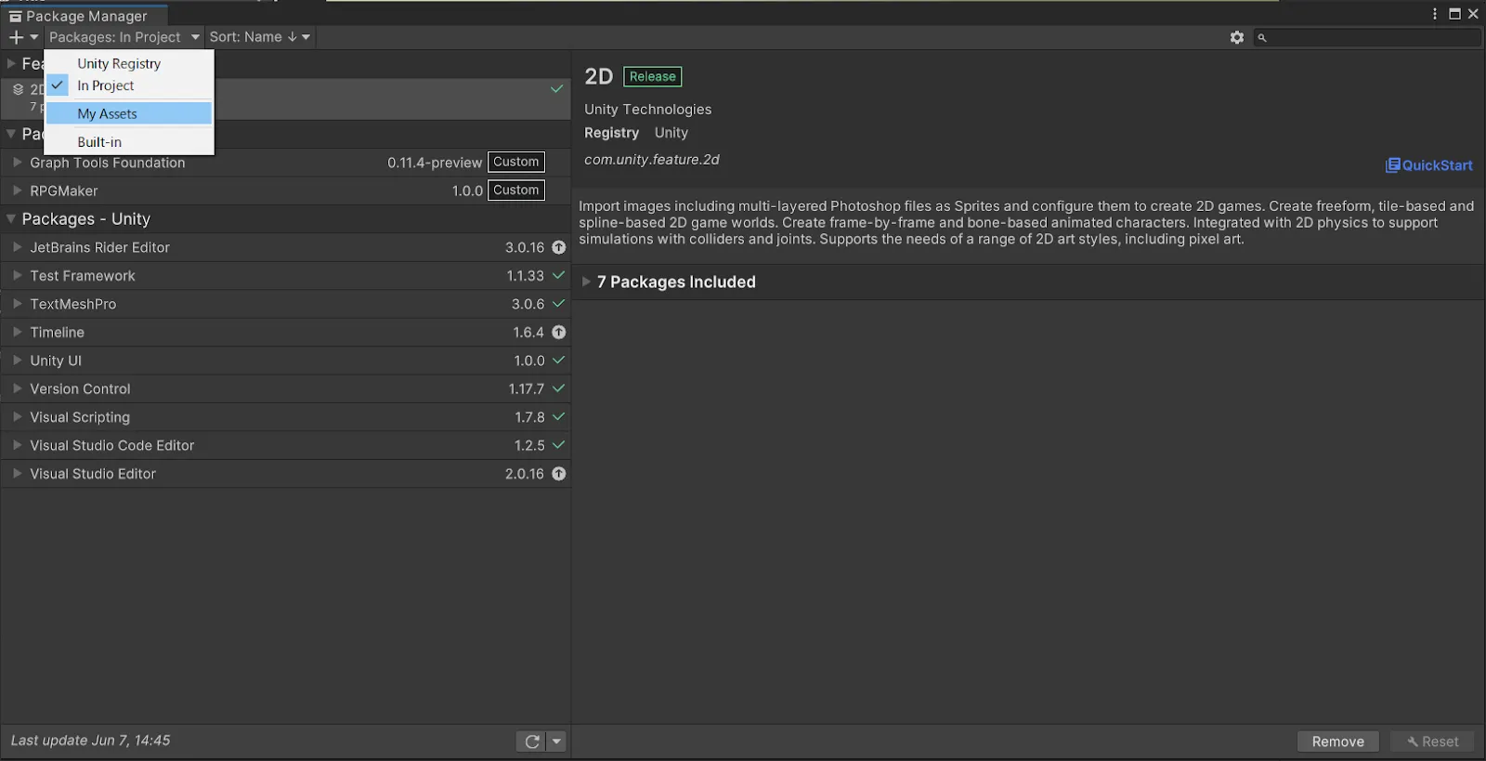Expand RPGMaker package versions
The image size is (1486, 761).
(x=17, y=190)
